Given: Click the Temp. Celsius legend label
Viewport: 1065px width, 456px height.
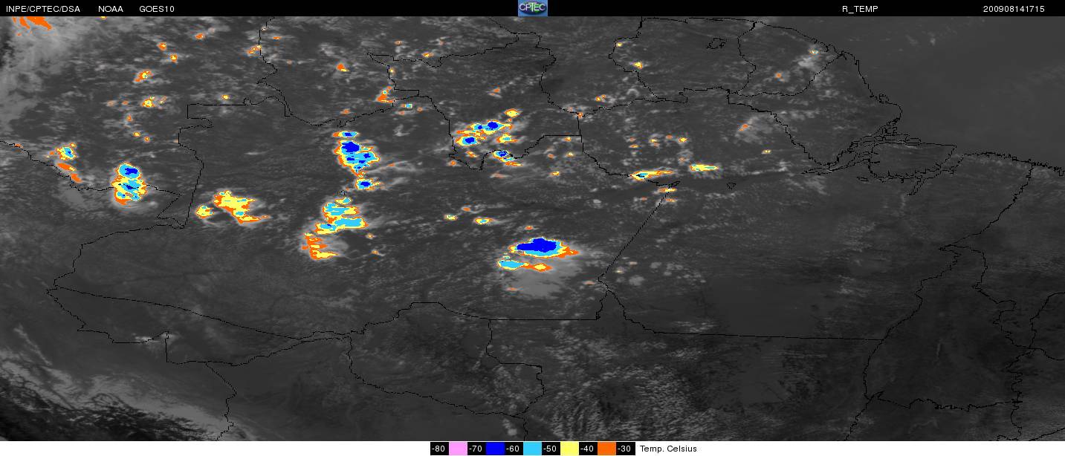Looking at the screenshot, I should pyautogui.click(x=669, y=449).
